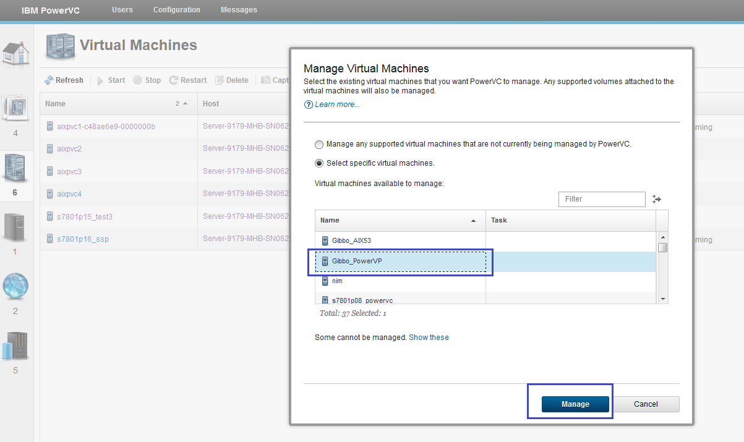Click the Delete toolbar button
This screenshot has width=744, height=442.
(x=232, y=80)
